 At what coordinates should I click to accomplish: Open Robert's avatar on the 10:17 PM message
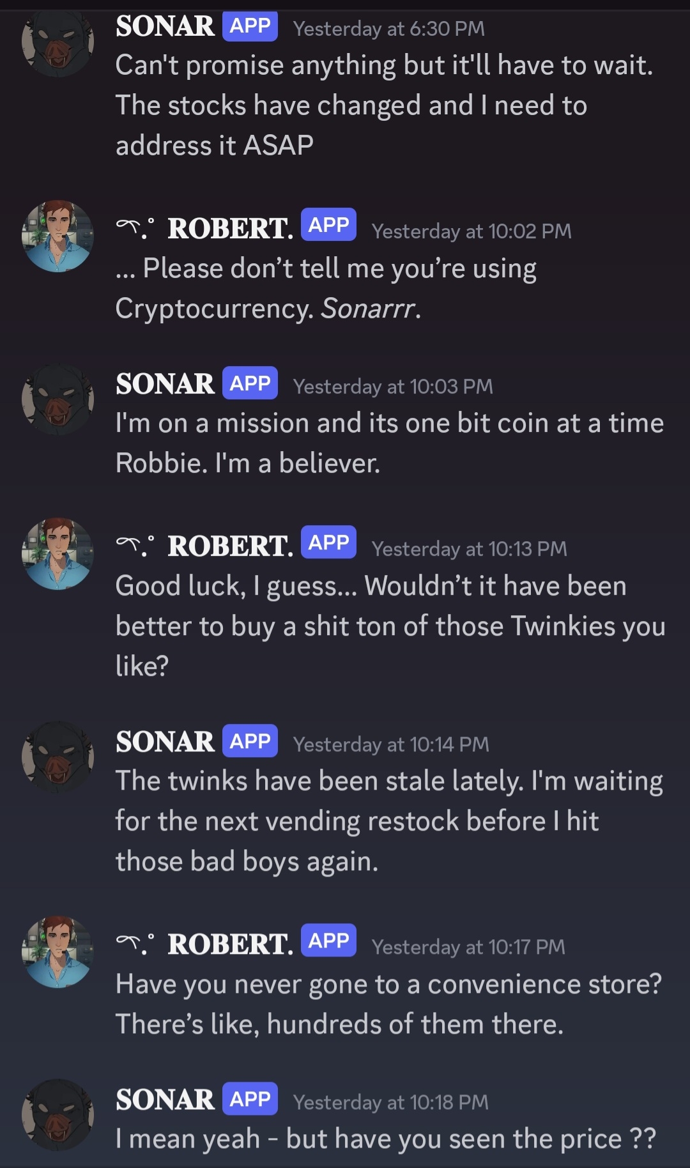tap(58, 952)
